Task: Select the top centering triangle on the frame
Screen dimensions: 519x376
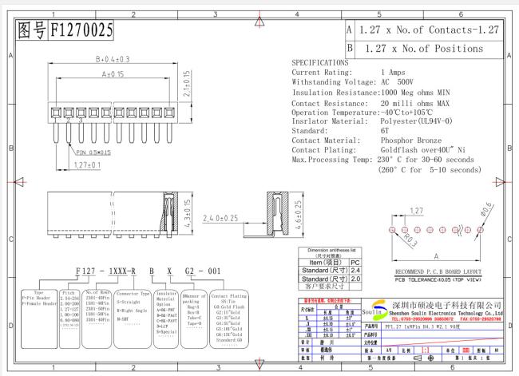Action: click(x=259, y=22)
